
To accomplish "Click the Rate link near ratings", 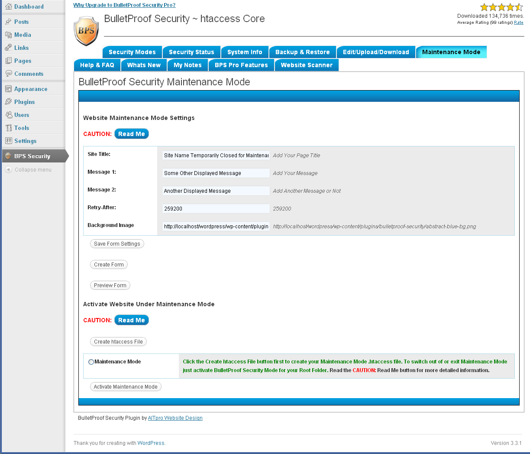I will pos(519,23).
